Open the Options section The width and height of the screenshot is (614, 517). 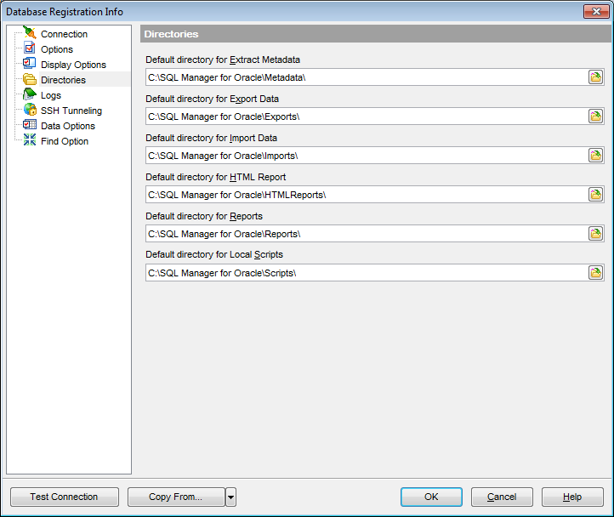(x=57, y=49)
